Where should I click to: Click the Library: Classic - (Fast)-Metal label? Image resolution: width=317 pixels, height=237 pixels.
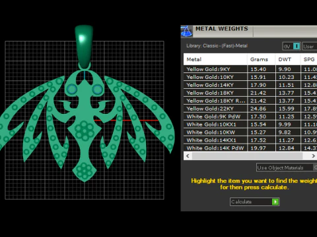click(x=217, y=46)
